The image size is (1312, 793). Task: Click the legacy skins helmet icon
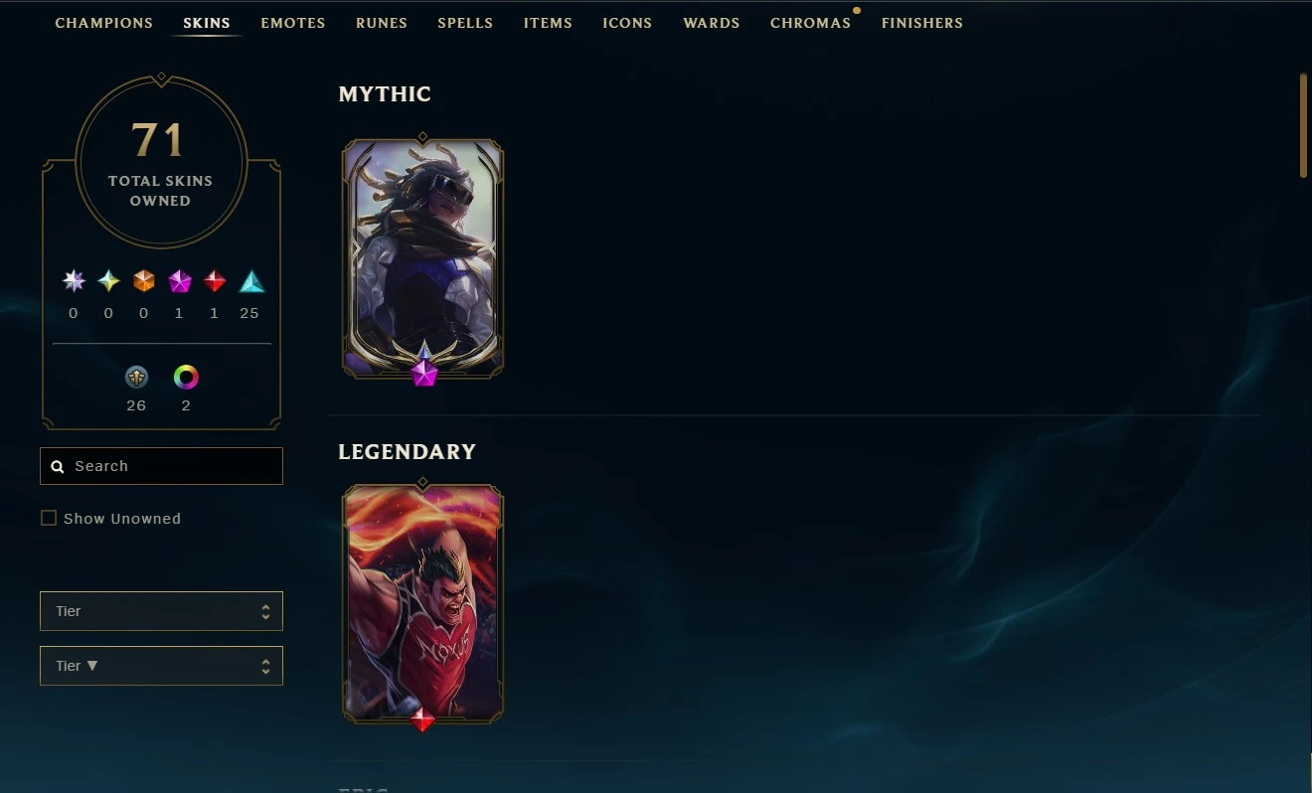point(136,377)
